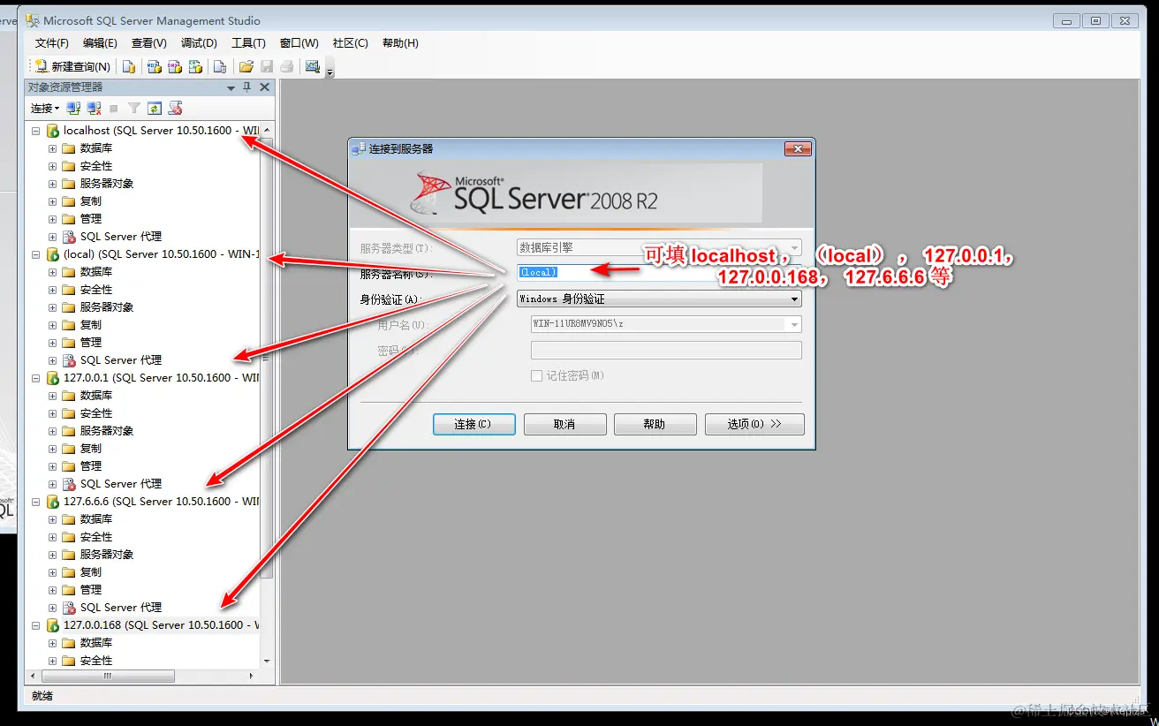The width and height of the screenshot is (1159, 726).
Task: Select the (local) server node
Action: click(x=162, y=253)
